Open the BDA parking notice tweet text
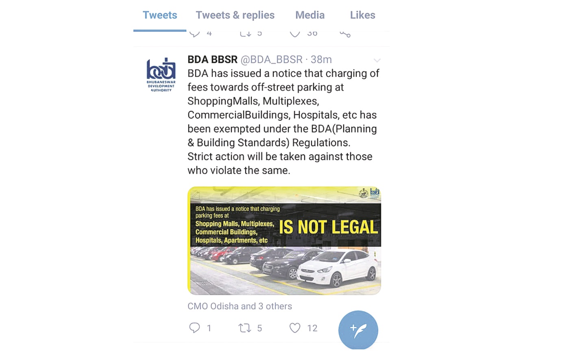The height and width of the screenshot is (351, 571). (283, 122)
